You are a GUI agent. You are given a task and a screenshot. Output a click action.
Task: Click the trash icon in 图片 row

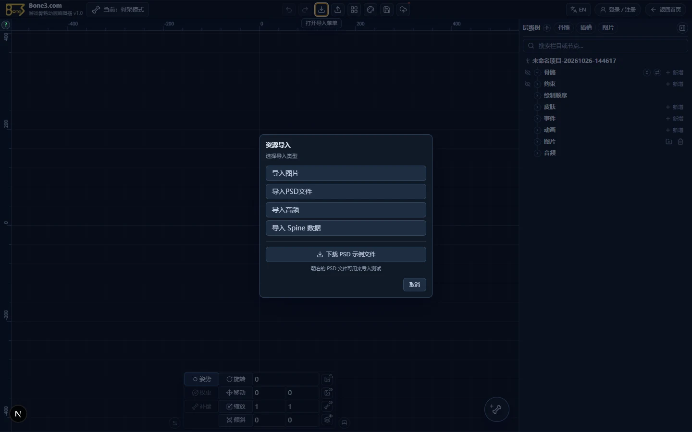coord(680,142)
